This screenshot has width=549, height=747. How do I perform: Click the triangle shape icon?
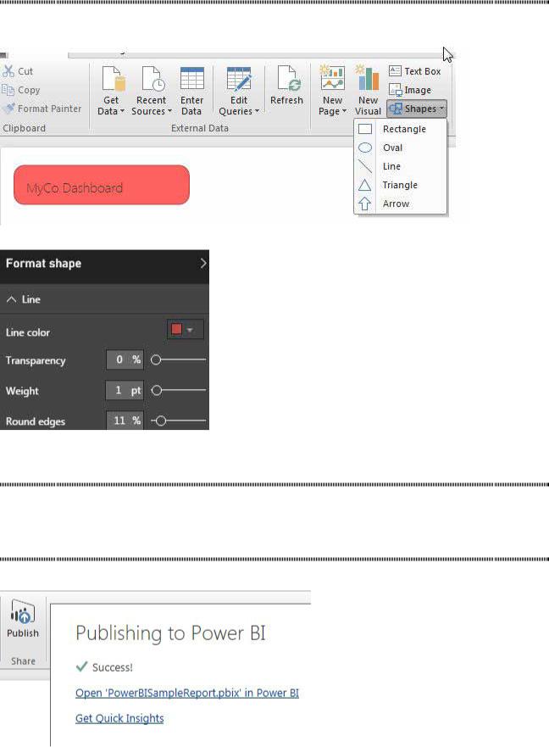click(x=365, y=185)
